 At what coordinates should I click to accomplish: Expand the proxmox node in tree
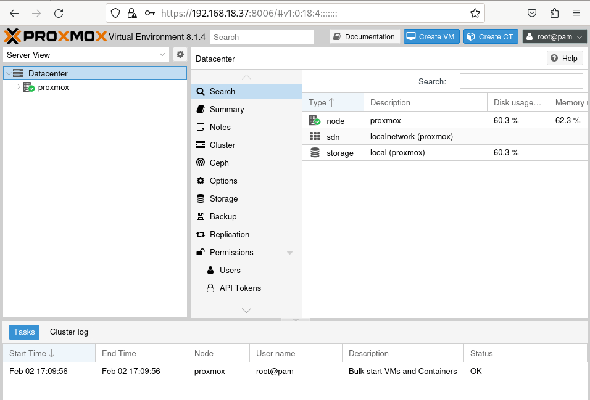point(19,87)
